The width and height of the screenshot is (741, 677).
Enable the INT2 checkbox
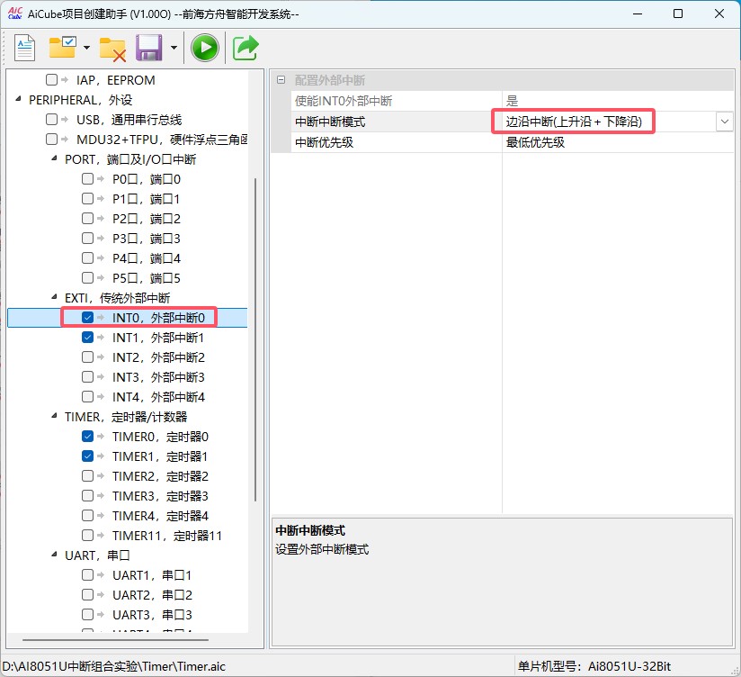[x=87, y=357]
